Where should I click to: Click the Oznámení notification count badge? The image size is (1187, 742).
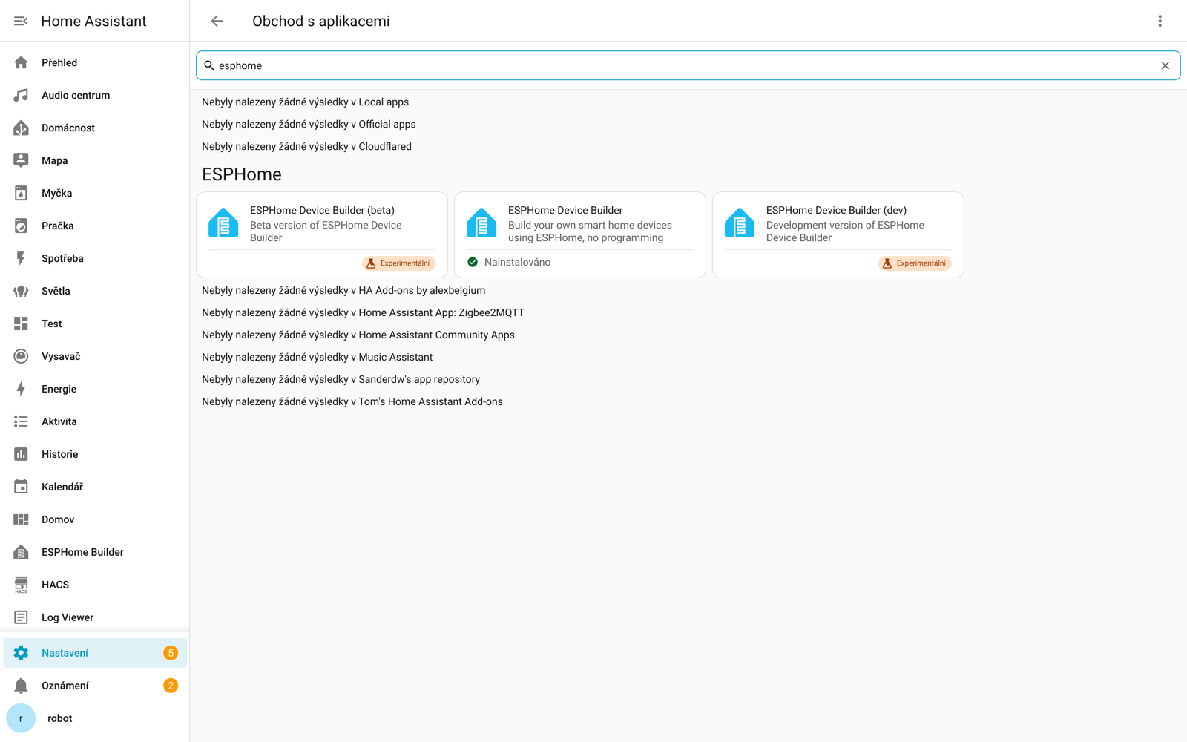point(171,686)
